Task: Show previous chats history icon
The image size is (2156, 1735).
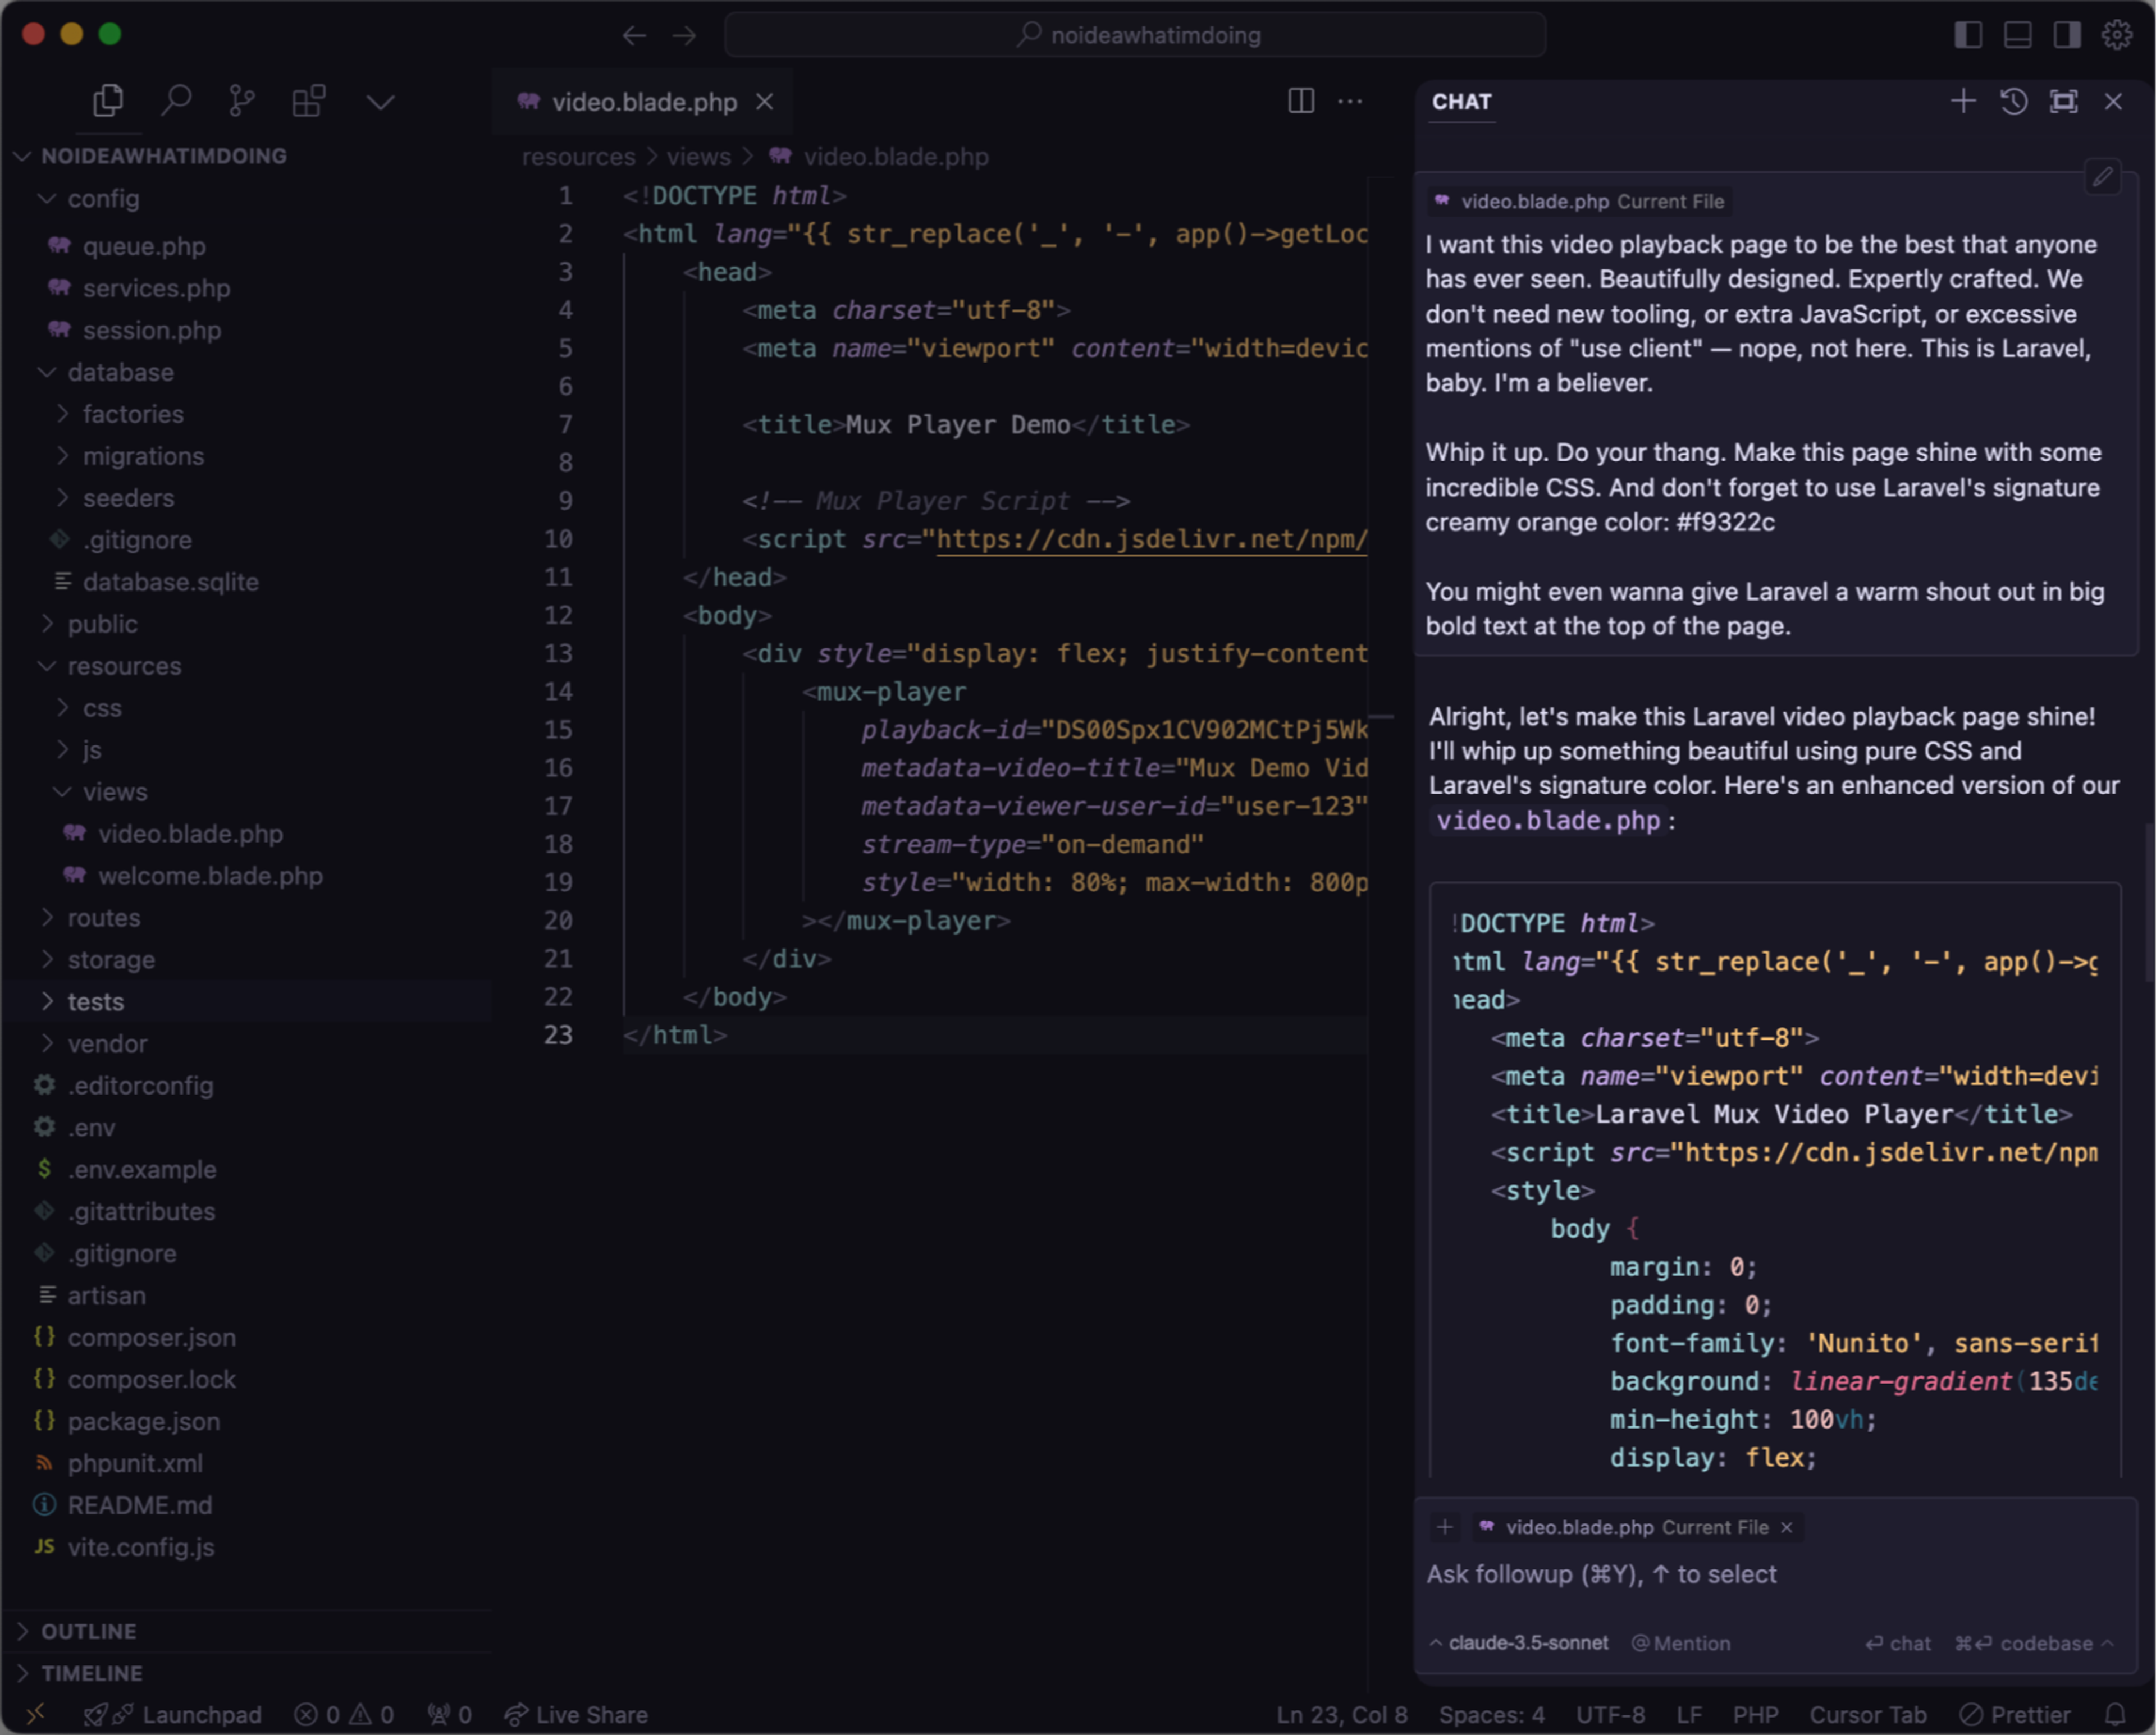Action: coord(2013,101)
